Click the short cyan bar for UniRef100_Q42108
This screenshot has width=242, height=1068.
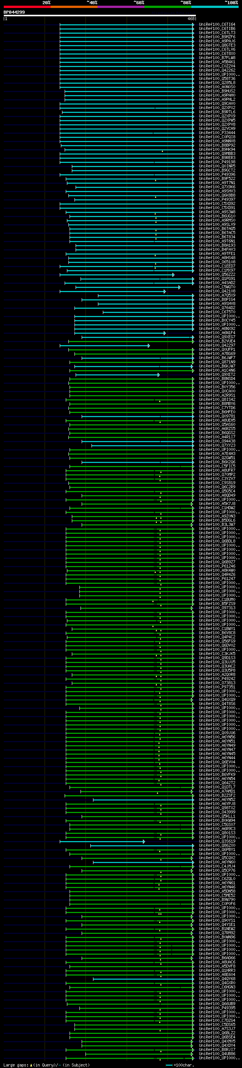[113, 291]
